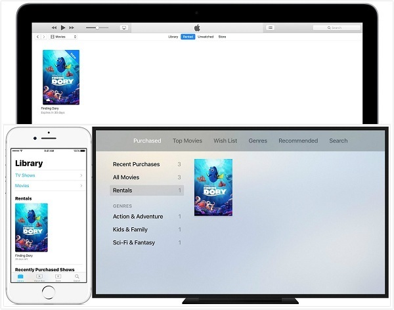
Task: Click the GENRES heading on Apple TV
Action: [x=122, y=206]
